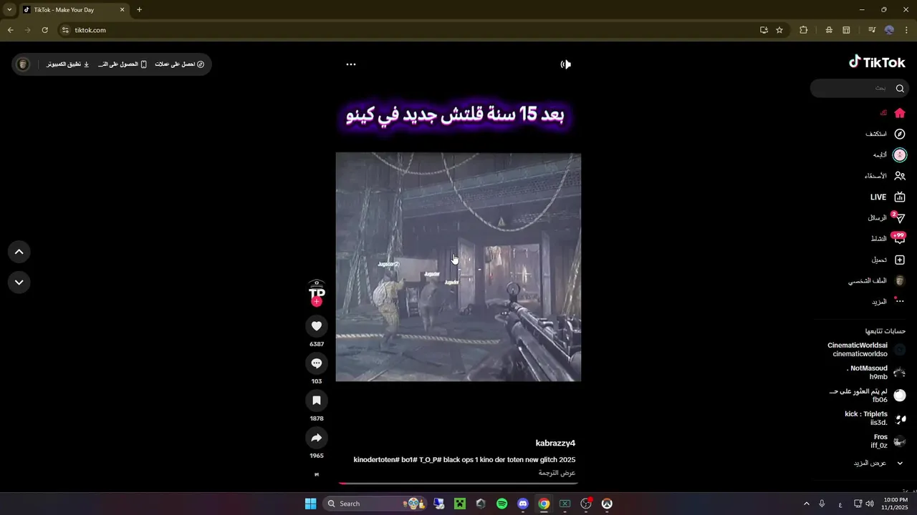Open the Home feed in sidebar
Viewport: 917px width, 515px height.
893,113
